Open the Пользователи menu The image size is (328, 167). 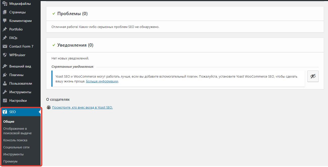point(20,83)
